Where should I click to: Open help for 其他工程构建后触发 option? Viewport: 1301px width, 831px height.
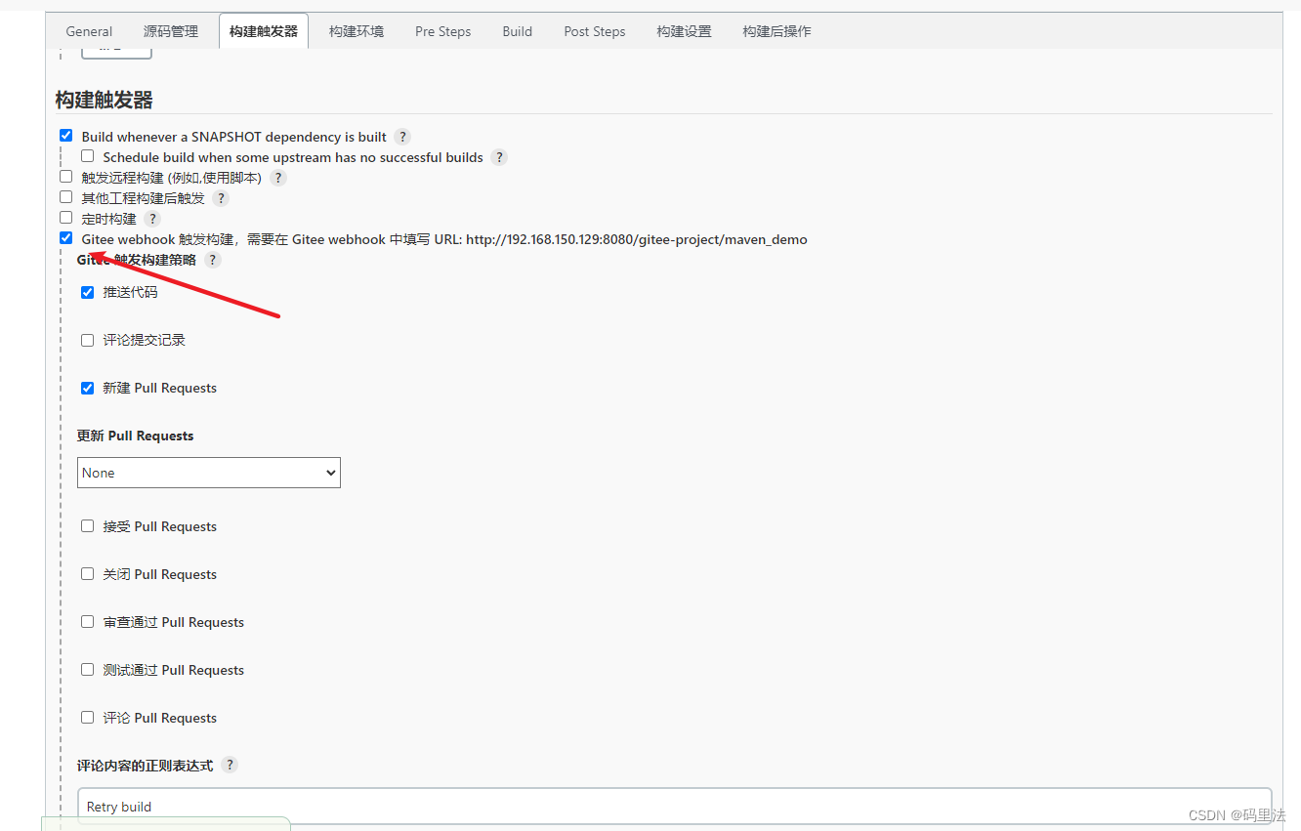click(x=221, y=198)
